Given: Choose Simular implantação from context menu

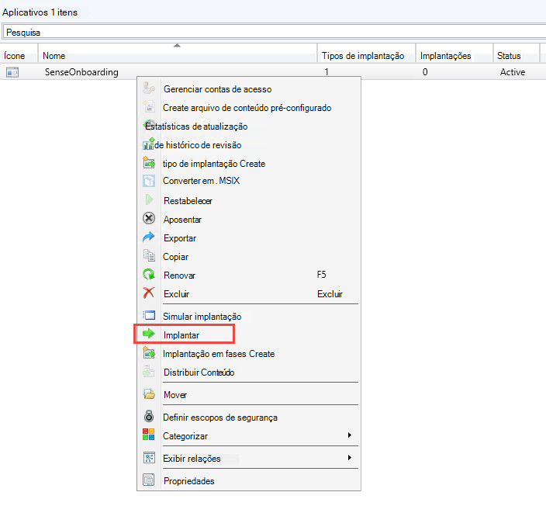Looking at the screenshot, I should tap(202, 317).
